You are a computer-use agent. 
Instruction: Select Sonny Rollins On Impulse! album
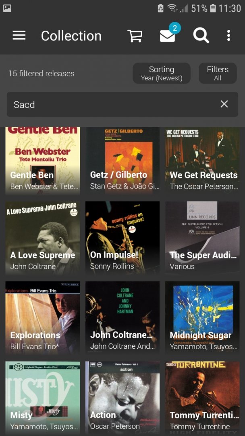pos(122,238)
